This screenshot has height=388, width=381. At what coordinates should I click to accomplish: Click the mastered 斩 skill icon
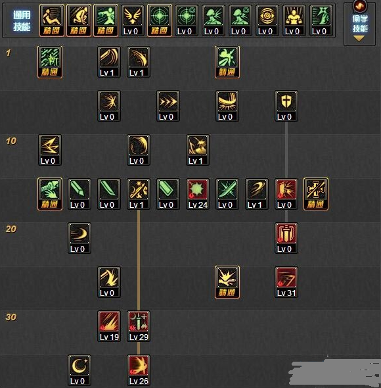pos(50,62)
